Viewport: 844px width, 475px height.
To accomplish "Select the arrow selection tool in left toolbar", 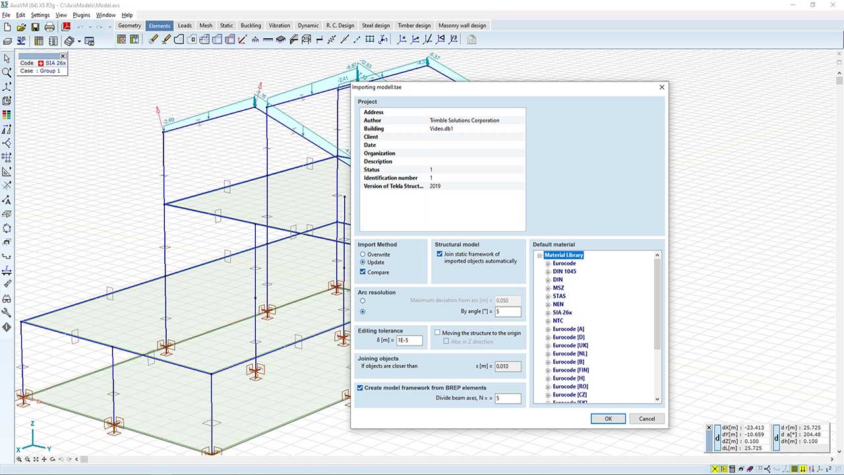I will 7,59.
